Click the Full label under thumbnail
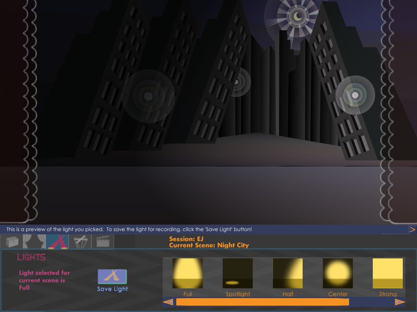 click(188, 294)
